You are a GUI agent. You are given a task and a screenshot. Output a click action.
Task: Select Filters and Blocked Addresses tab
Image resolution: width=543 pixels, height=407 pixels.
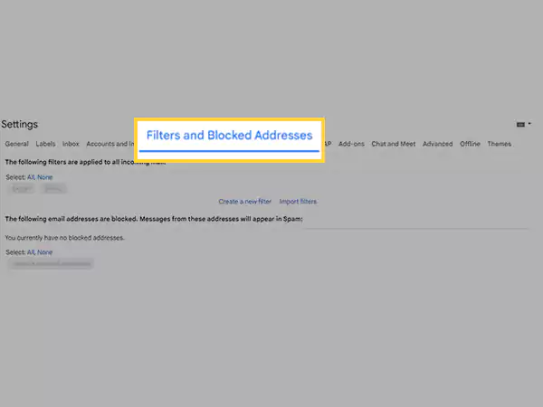pyautogui.click(x=229, y=136)
